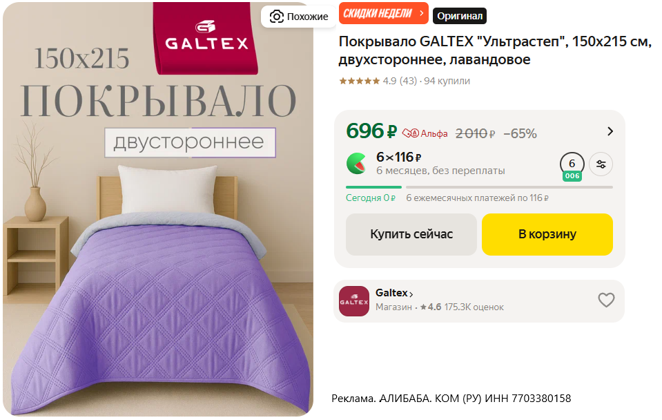Click the 175.3K оценок store rating
662x420 pixels.
pyautogui.click(x=474, y=307)
